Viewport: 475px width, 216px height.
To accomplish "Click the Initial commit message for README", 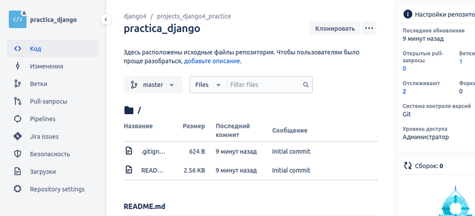I will click(x=291, y=170).
